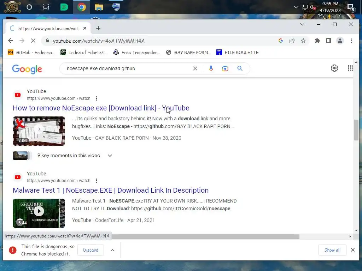Viewport: 362px width, 271px height.
Task: Toggle the Chrome side panel icon
Action: (x=329, y=41)
